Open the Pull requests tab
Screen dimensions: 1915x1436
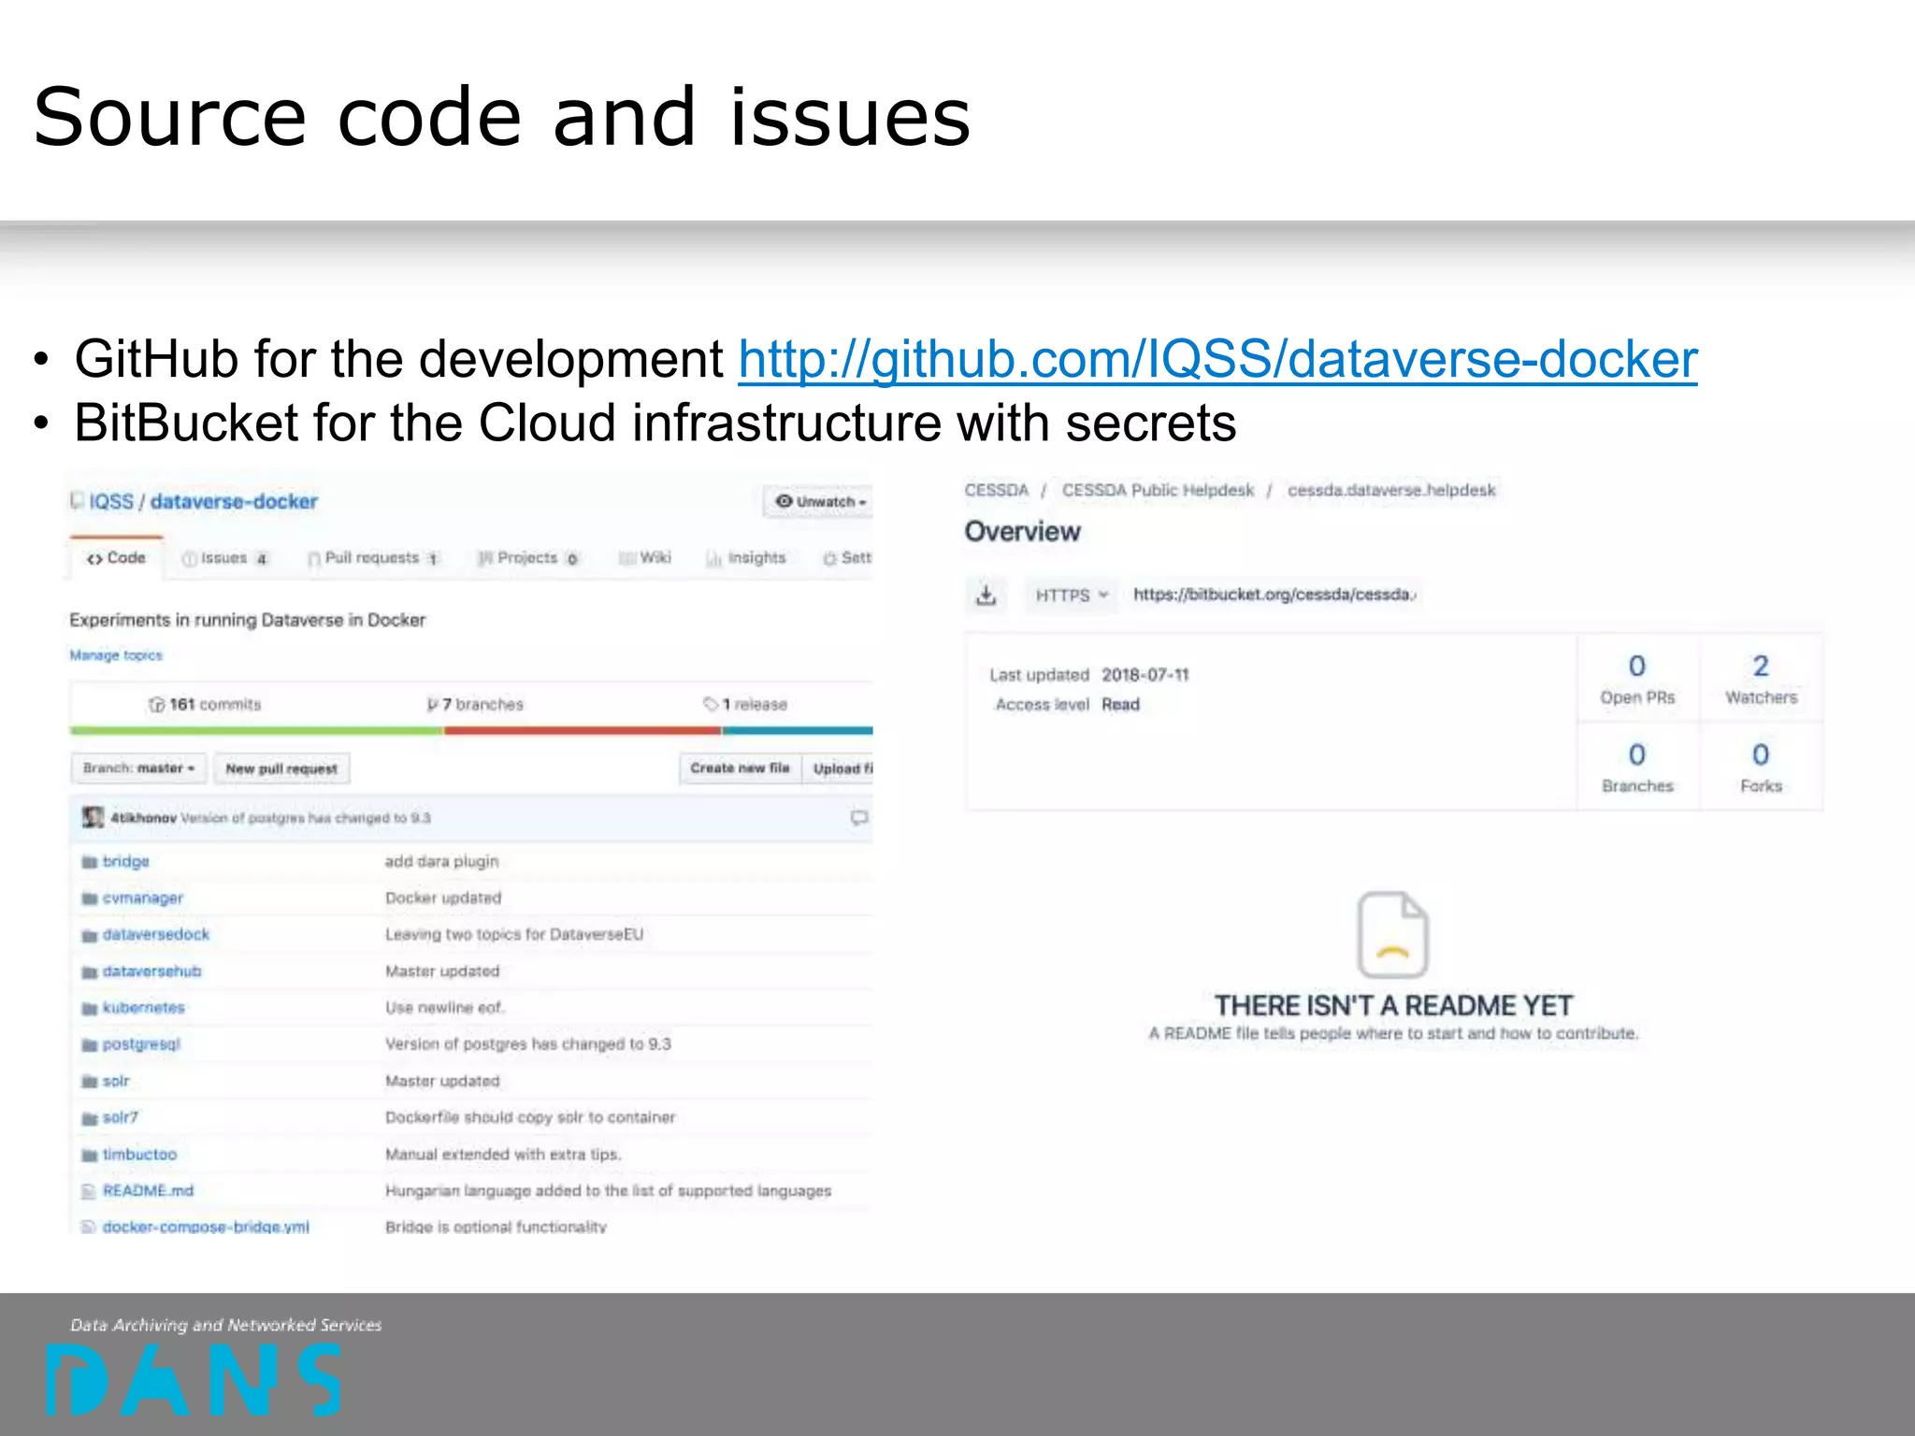[x=372, y=558]
